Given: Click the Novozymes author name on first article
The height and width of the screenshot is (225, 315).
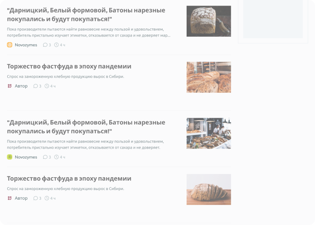Looking at the screenshot, I should [26, 45].
